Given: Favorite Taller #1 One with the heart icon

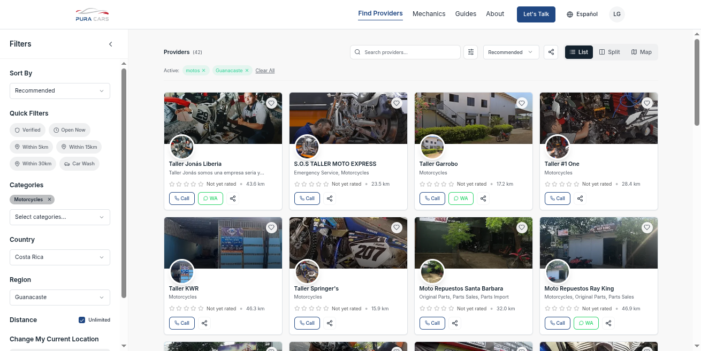Looking at the screenshot, I should click(647, 103).
